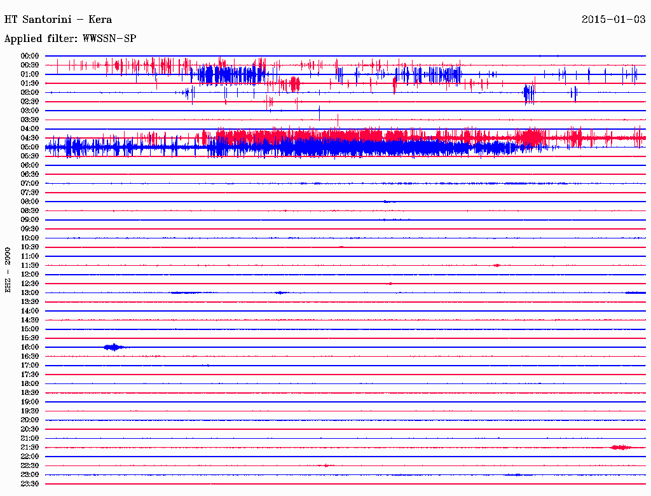Select the 14:30 time label
The width and height of the screenshot is (651, 496).
coord(30,320)
